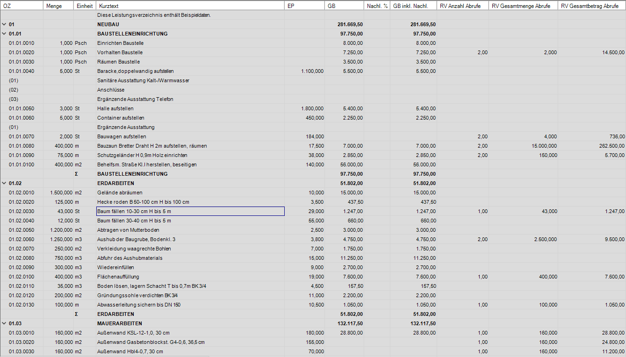The height and width of the screenshot is (357, 626).
Task: Select 'Gründungssohle verdichten BK 3/4'
Action: pos(137,295)
